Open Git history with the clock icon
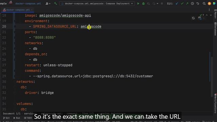The image size is (217, 122). (x=192, y=4)
